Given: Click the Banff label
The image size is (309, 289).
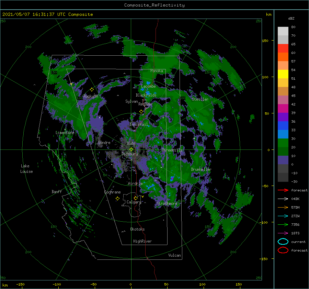Looking at the screenshot, I should (x=57, y=191).
